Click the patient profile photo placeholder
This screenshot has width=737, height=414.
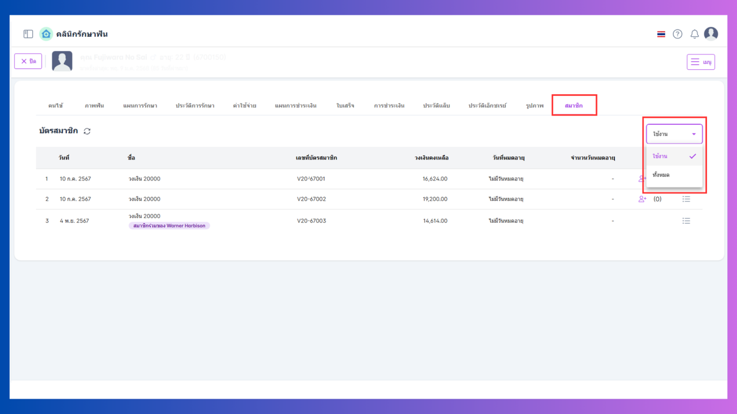click(62, 61)
